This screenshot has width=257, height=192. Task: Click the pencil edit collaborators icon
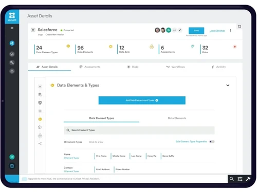(180, 30)
